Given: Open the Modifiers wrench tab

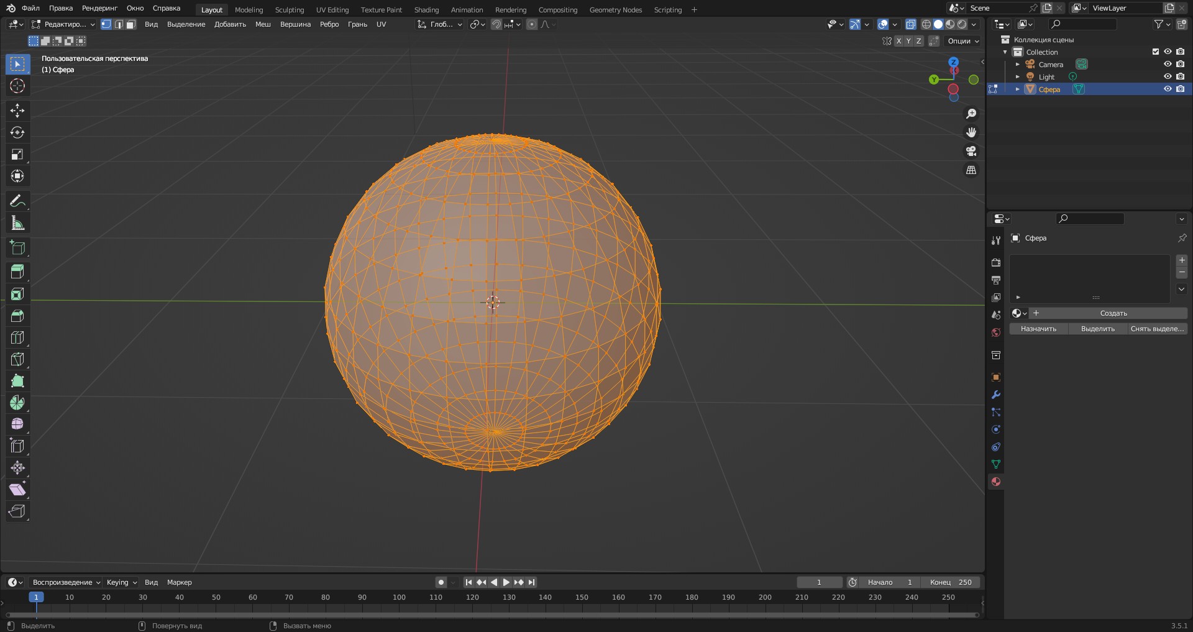Looking at the screenshot, I should pyautogui.click(x=996, y=395).
